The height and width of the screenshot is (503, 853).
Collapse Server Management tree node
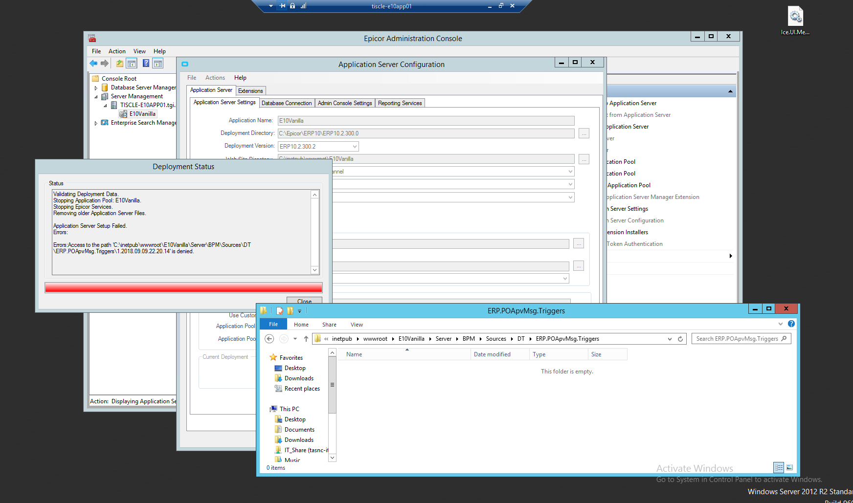(96, 97)
